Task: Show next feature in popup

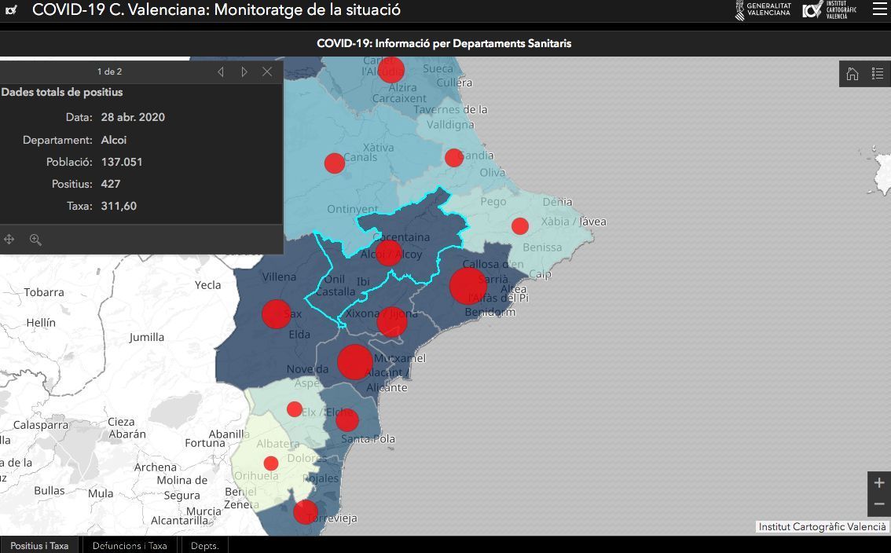Action: [x=244, y=71]
